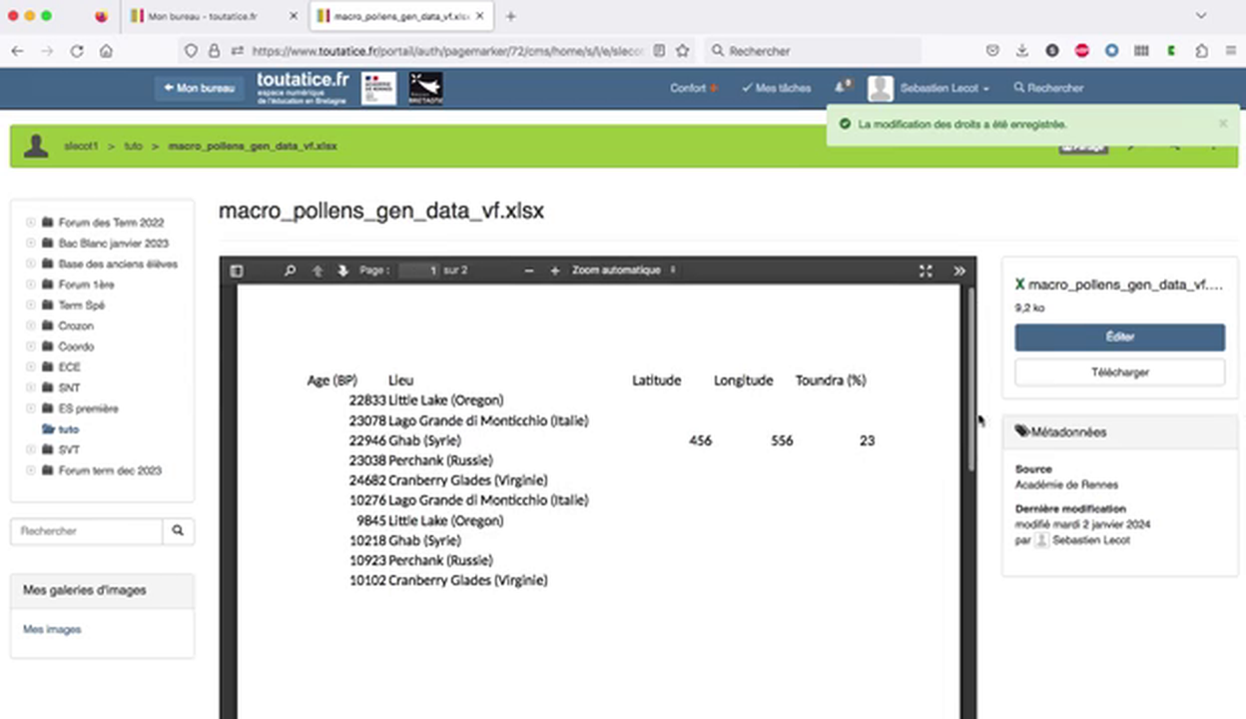Image resolution: width=1246 pixels, height=719 pixels.
Task: Open the Zoom automatique dropdown
Action: tap(619, 270)
